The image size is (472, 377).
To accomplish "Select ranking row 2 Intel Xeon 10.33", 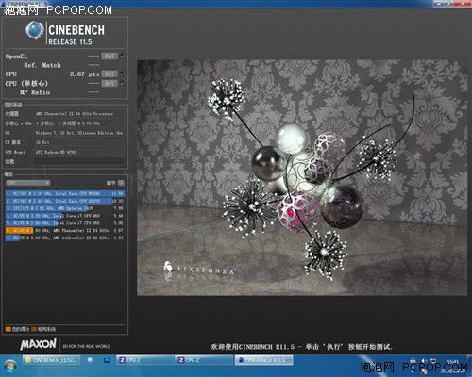I will (x=65, y=201).
